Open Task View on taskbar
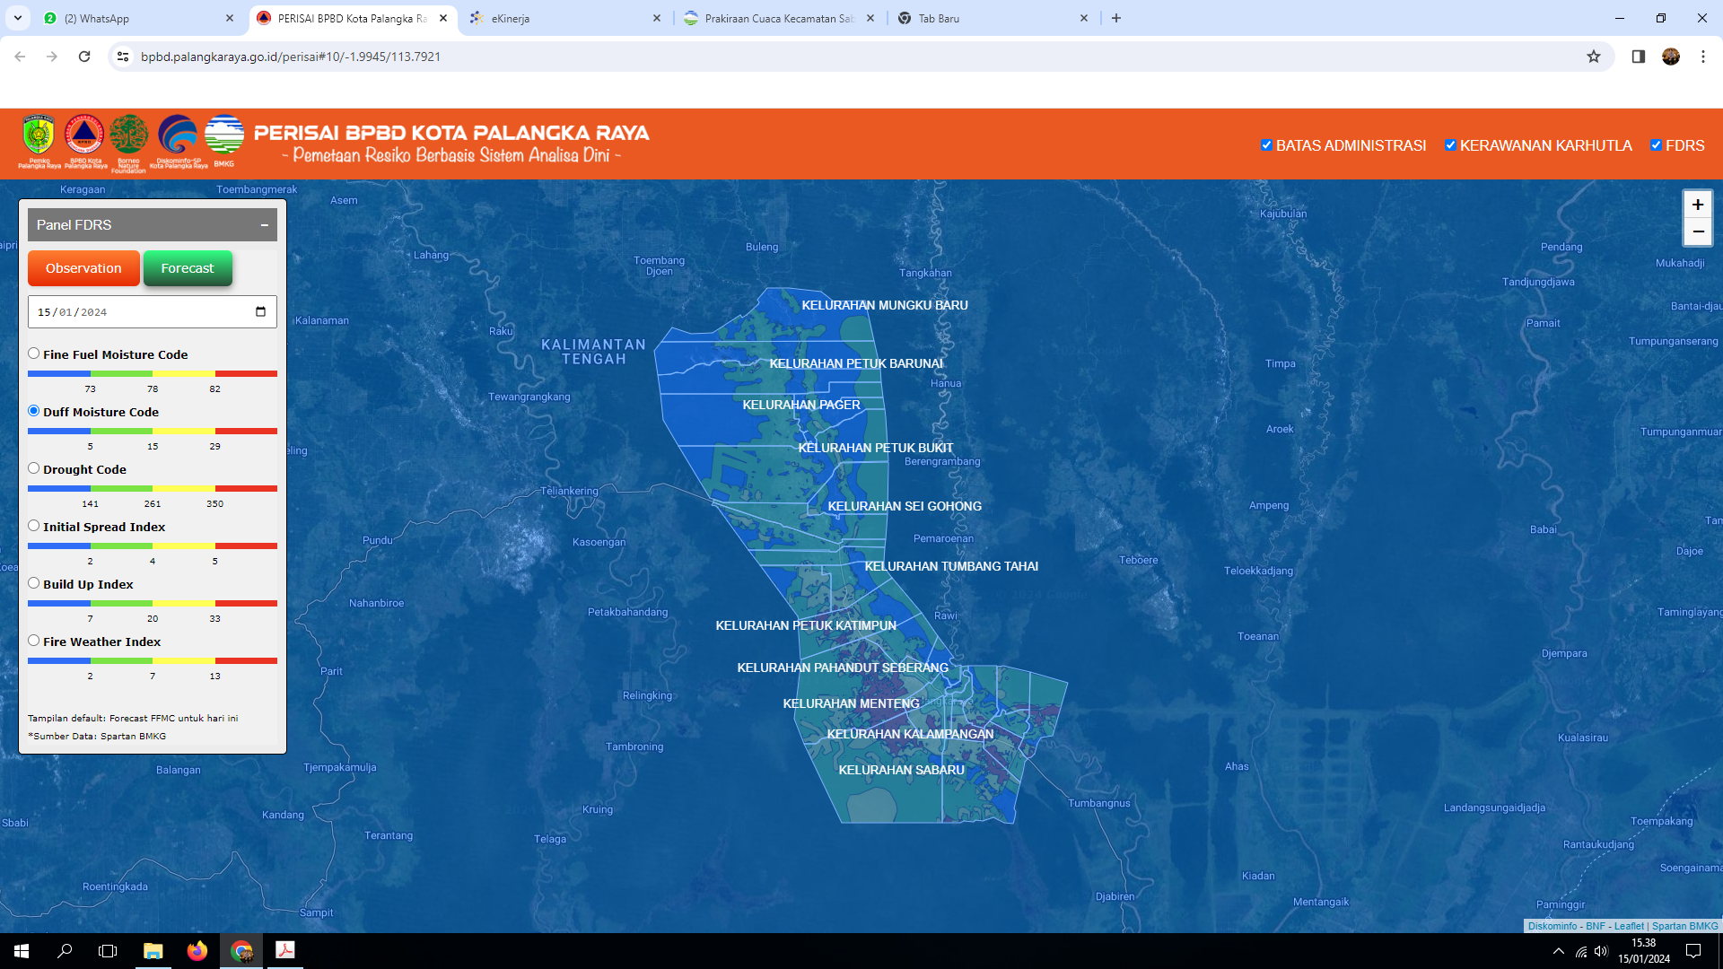Screen dimensions: 1723x969 click(x=108, y=951)
